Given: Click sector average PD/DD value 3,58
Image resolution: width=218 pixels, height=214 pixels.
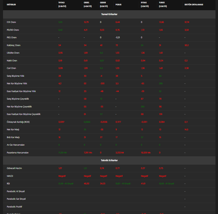Looking at the screenshot, I should click(x=187, y=30).
